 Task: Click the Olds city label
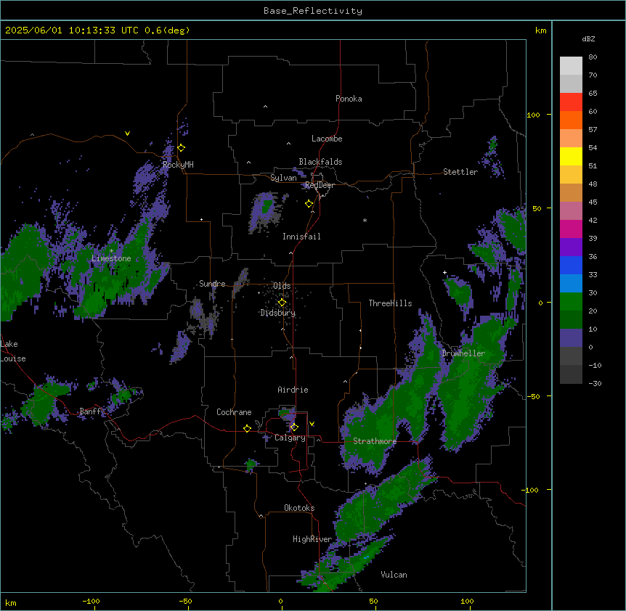point(282,286)
